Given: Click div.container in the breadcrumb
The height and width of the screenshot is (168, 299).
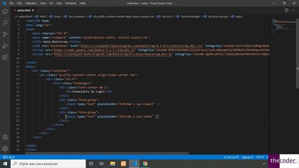Looking at the screenshot, I should pyautogui.click(x=77, y=17).
